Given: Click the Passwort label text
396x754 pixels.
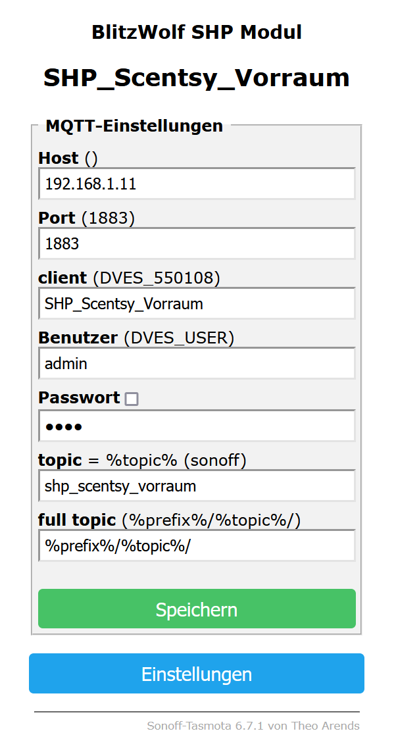Looking at the screenshot, I should coord(79,398).
